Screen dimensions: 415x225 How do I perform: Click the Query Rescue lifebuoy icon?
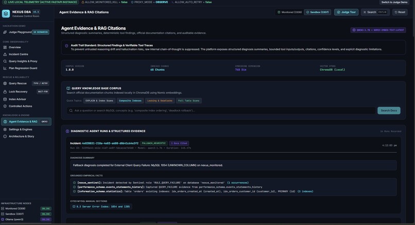[5, 83]
